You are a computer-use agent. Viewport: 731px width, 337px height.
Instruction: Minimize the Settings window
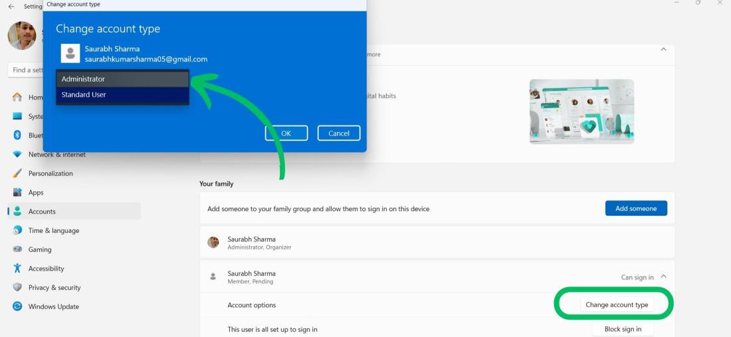click(x=677, y=3)
